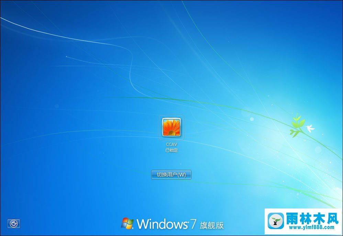Open the Ease of Access button

point(14,224)
